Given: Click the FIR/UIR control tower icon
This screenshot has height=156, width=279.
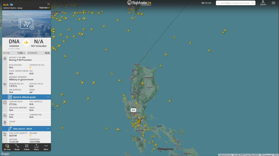Looking at the screenshot, I should [5, 123].
